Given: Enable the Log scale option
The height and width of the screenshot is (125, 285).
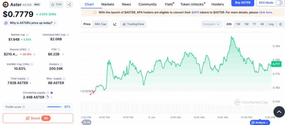Looking at the screenshot, I should pyautogui.click(x=271, y=24).
